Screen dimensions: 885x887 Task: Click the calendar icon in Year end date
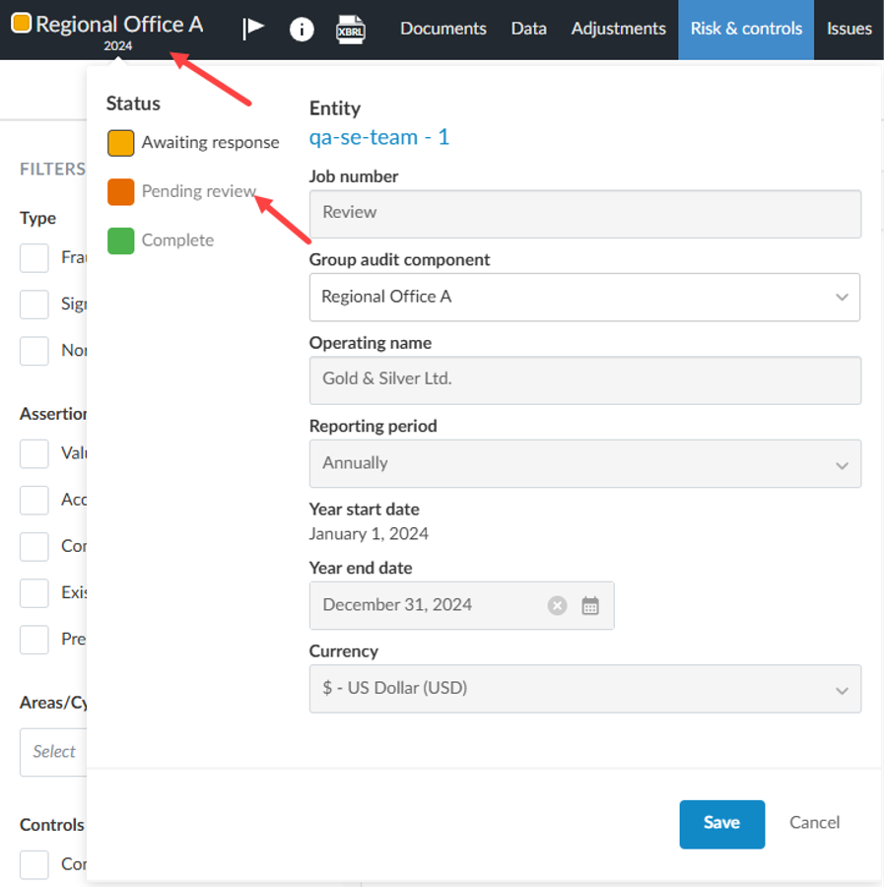point(589,606)
